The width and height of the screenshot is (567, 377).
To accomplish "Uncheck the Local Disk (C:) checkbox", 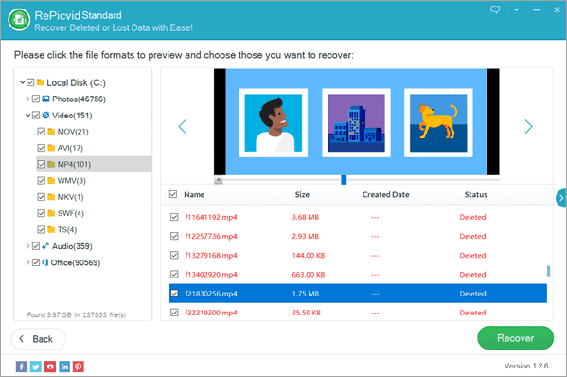I will coord(30,82).
